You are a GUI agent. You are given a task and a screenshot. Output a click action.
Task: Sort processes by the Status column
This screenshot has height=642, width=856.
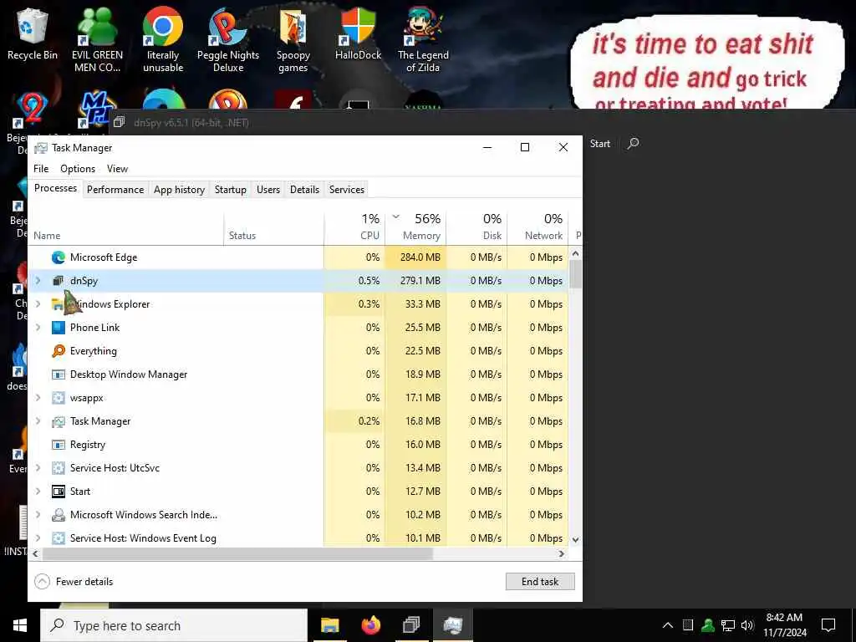pyautogui.click(x=274, y=227)
